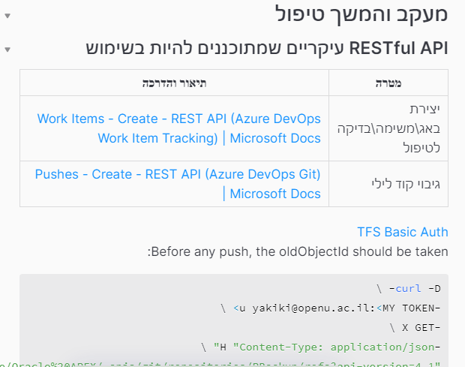Screen dimensions: 465x367
Task: Collapse the מעקב והמשך טיפול heading section
Action: (x=7, y=15)
